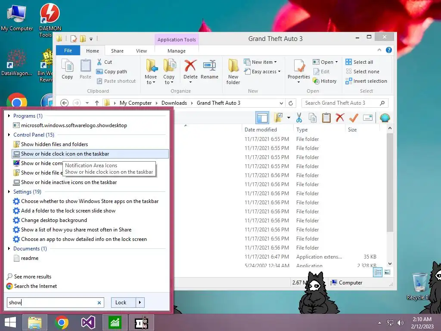The width and height of the screenshot is (441, 331).
Task: Collapse the Programs (1) results group
Action: [x=9, y=116]
